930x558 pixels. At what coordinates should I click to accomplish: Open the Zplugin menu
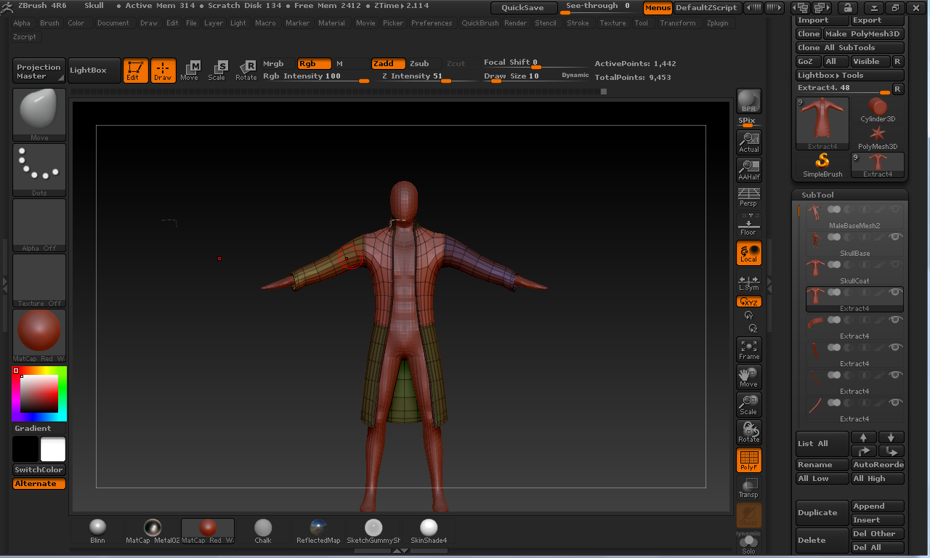tap(719, 23)
